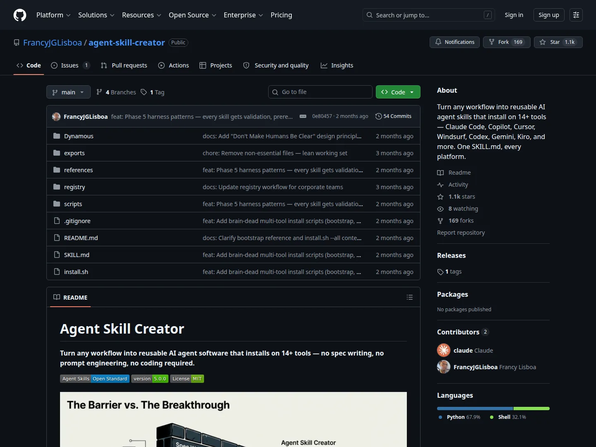596x447 pixels.
Task: Expand the Platform menu
Action: [53, 15]
